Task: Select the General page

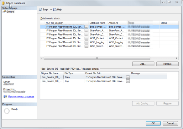Action: [x=10, y=12]
